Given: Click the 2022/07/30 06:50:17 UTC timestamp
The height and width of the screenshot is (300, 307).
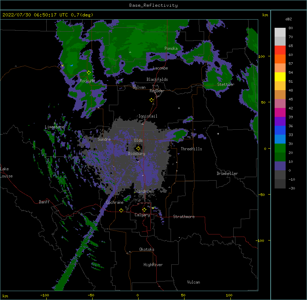Looking at the screenshot, I should [x=35, y=15].
